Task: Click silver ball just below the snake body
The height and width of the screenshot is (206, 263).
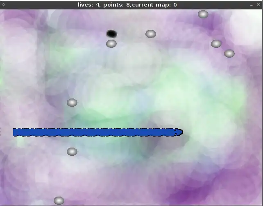Action: pyautogui.click(x=72, y=152)
